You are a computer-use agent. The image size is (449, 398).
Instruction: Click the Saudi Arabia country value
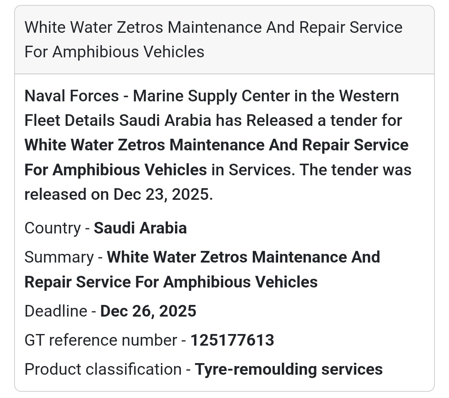(x=140, y=228)
